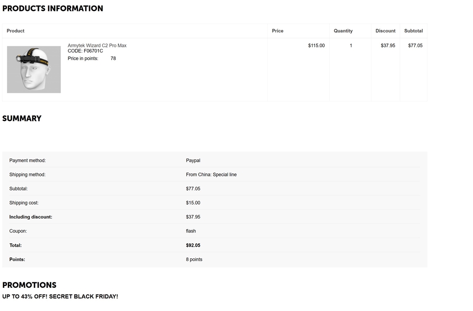Image resolution: width=473 pixels, height=311 pixels.
Task: Click the $115.00 price in the product row
Action: pos(316,46)
